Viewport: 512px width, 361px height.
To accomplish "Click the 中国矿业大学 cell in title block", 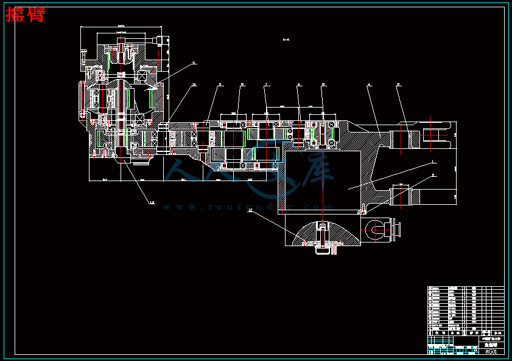I will click(491, 339).
